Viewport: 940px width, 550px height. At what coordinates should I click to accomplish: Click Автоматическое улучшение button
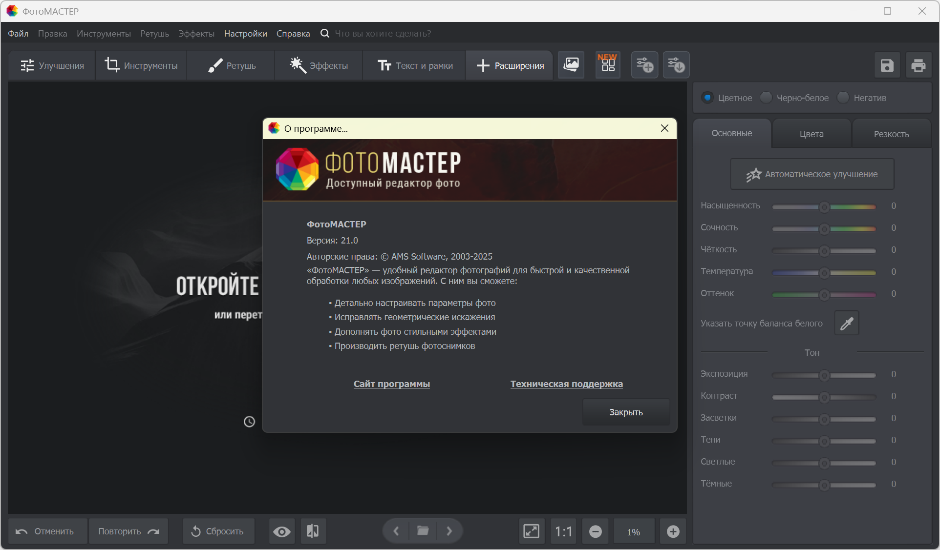click(x=812, y=174)
